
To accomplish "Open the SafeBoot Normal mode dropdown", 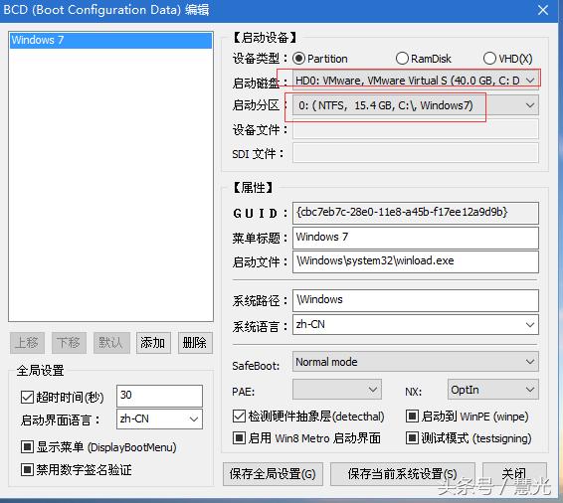I will click(416, 362).
